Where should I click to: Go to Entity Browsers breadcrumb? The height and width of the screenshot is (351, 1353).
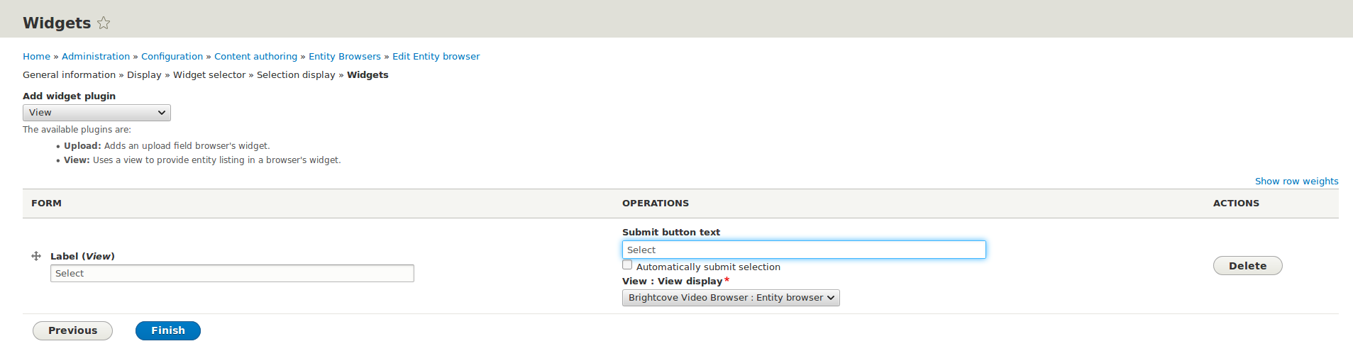[x=345, y=57]
